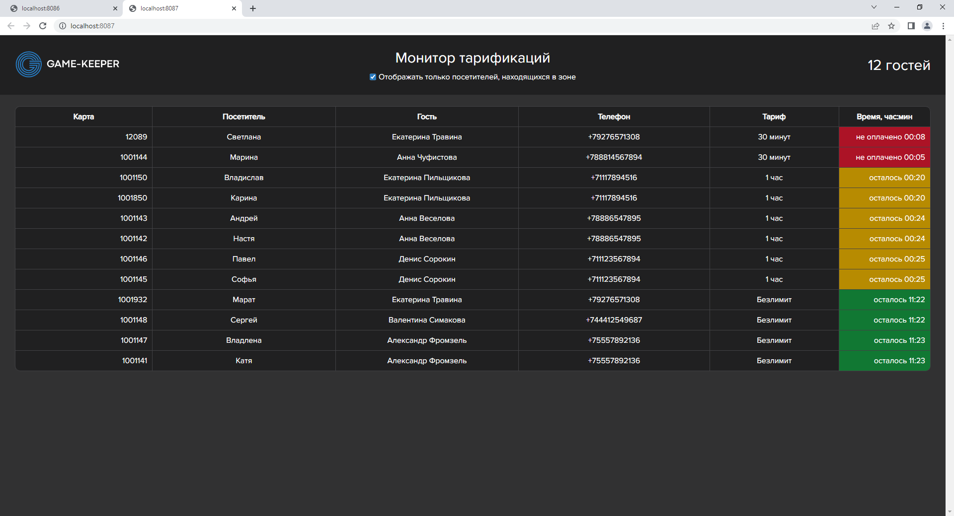Click visitor name Владлена
Screen dimensions: 954x516
click(x=243, y=340)
